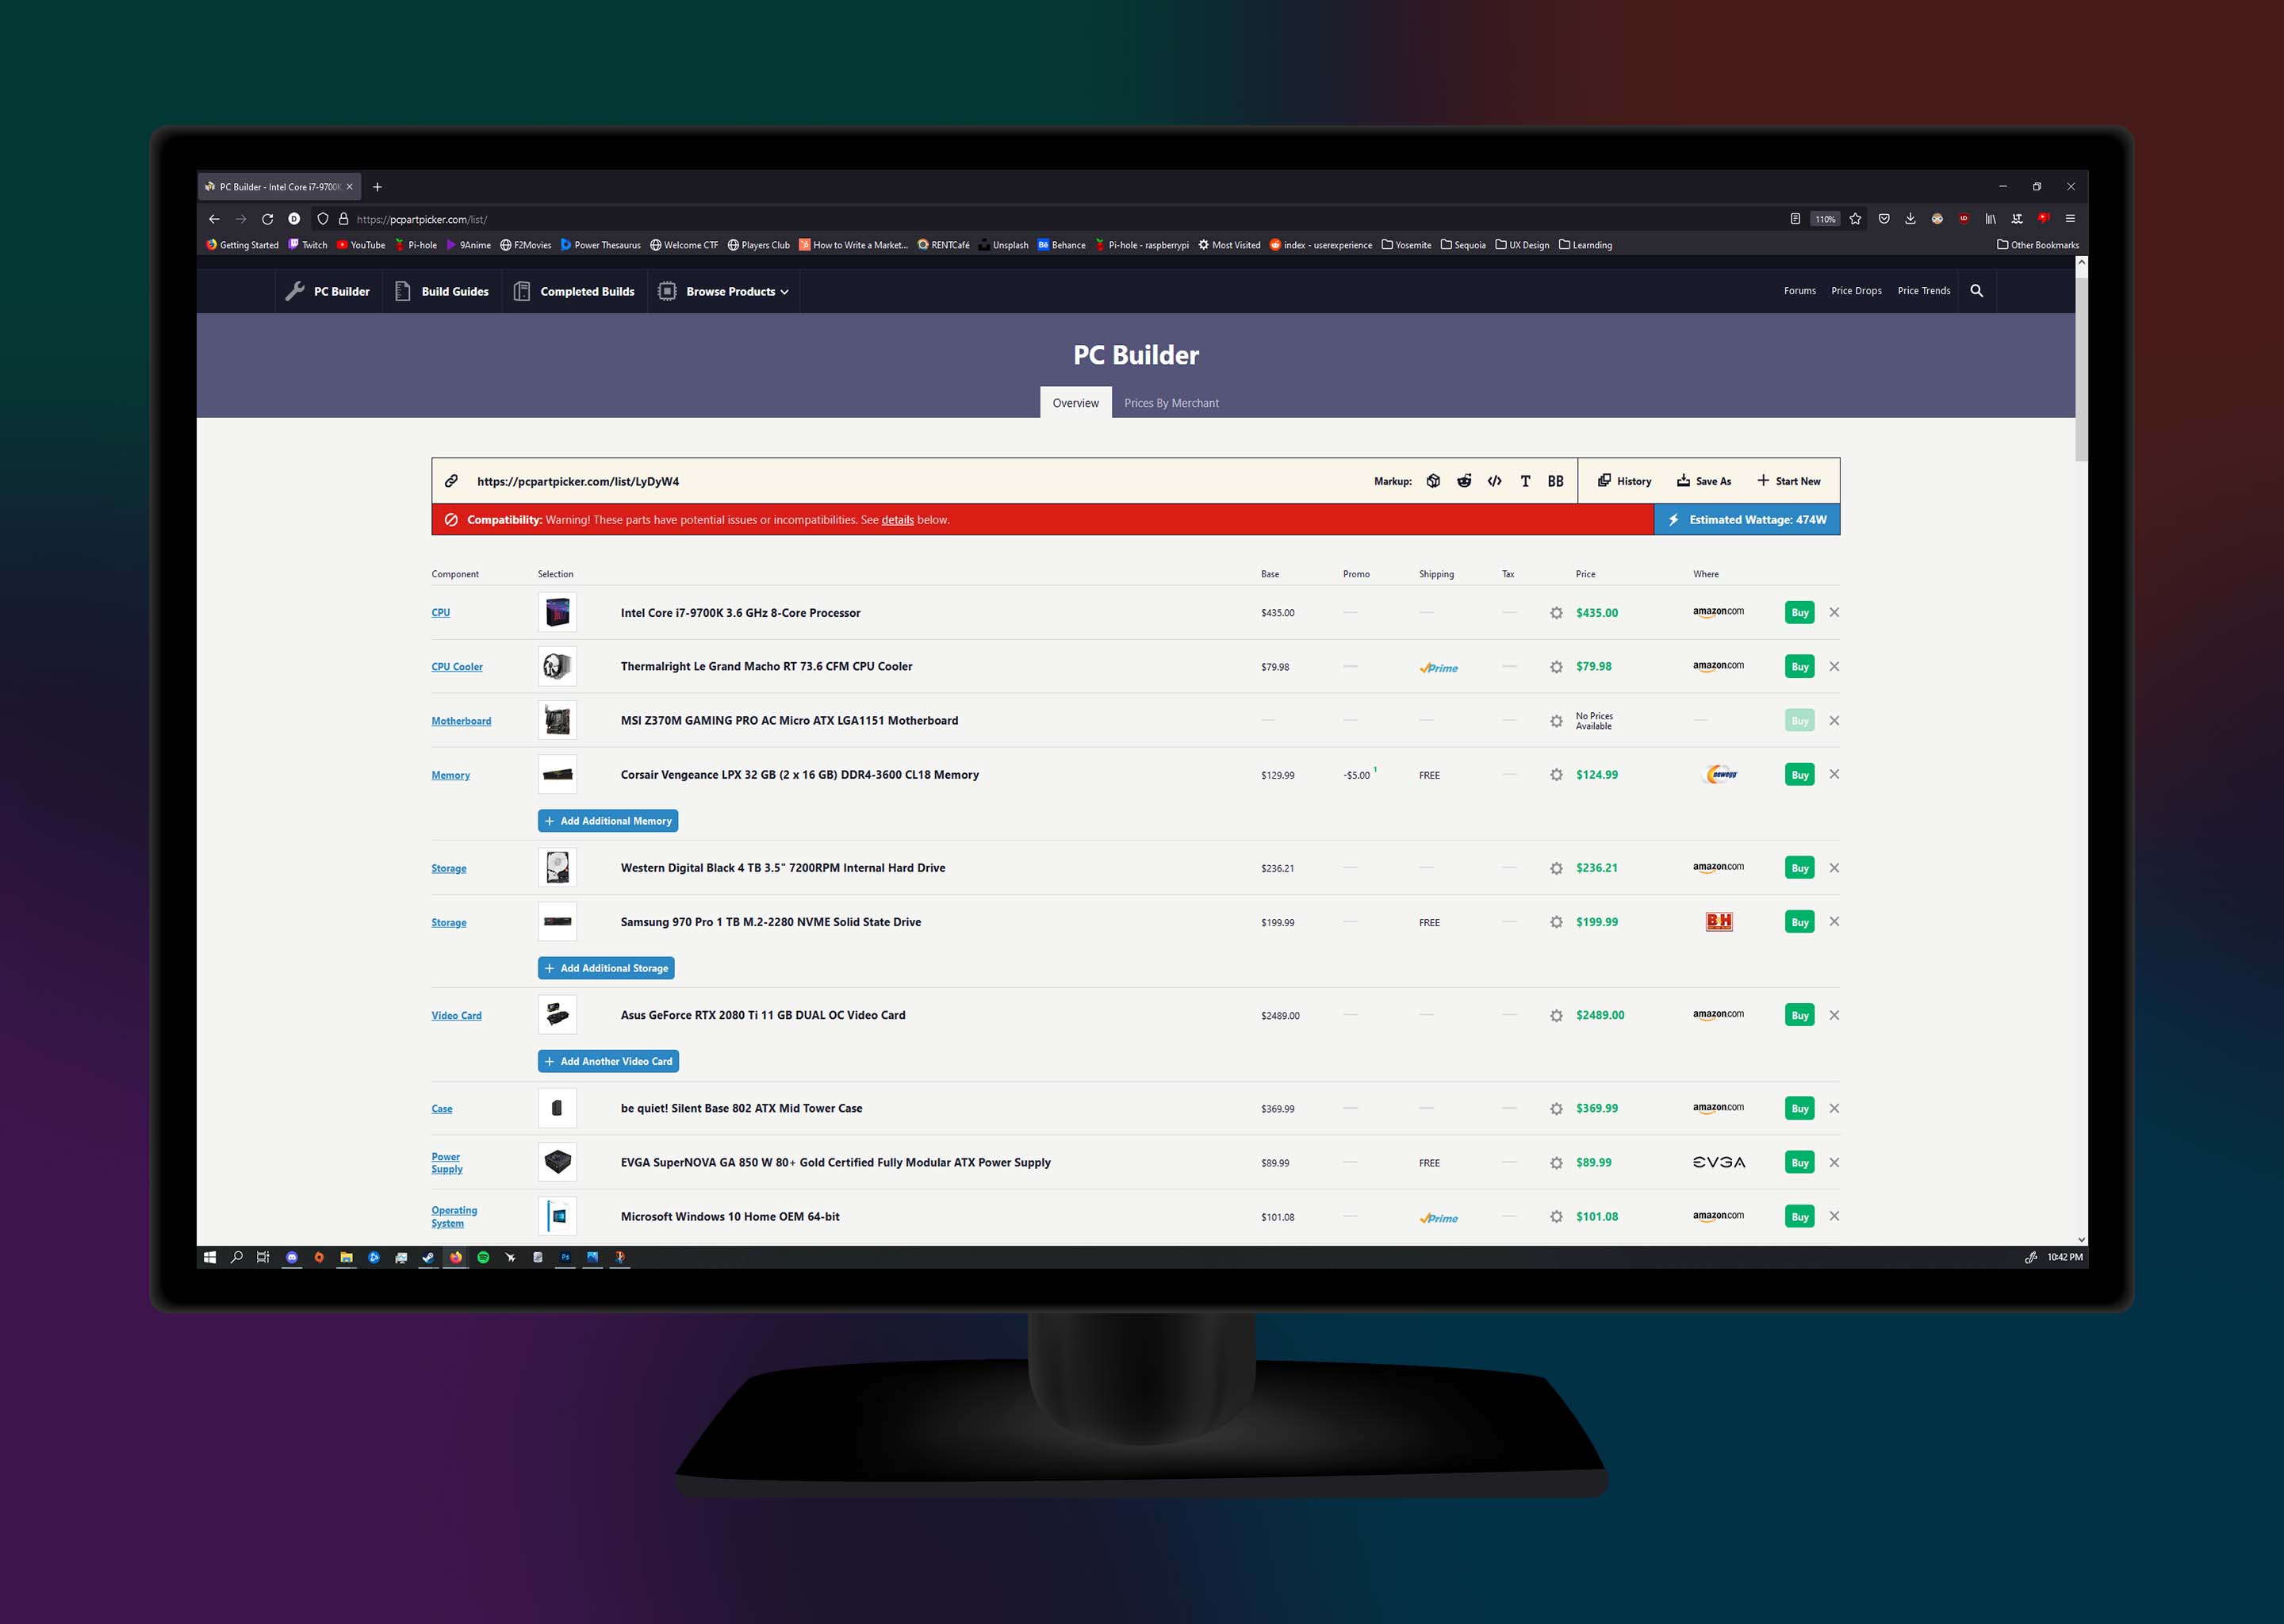Expand the Browse Products dropdown menu
The width and height of the screenshot is (2284, 1624).
click(723, 291)
